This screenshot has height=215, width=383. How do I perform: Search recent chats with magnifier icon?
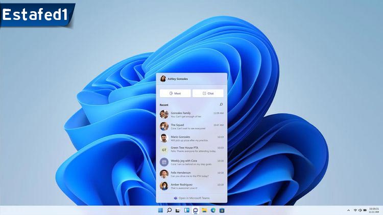[x=221, y=104]
